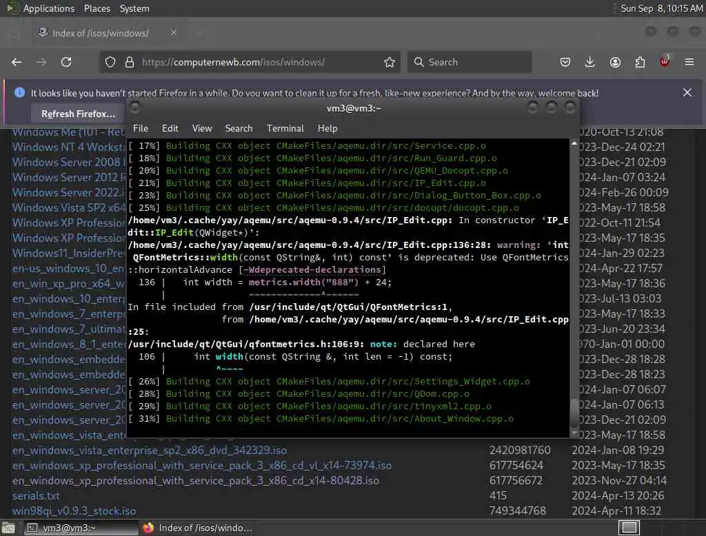Open tracking protection shield icon
Viewport: 706px width, 536px height.
click(x=110, y=62)
